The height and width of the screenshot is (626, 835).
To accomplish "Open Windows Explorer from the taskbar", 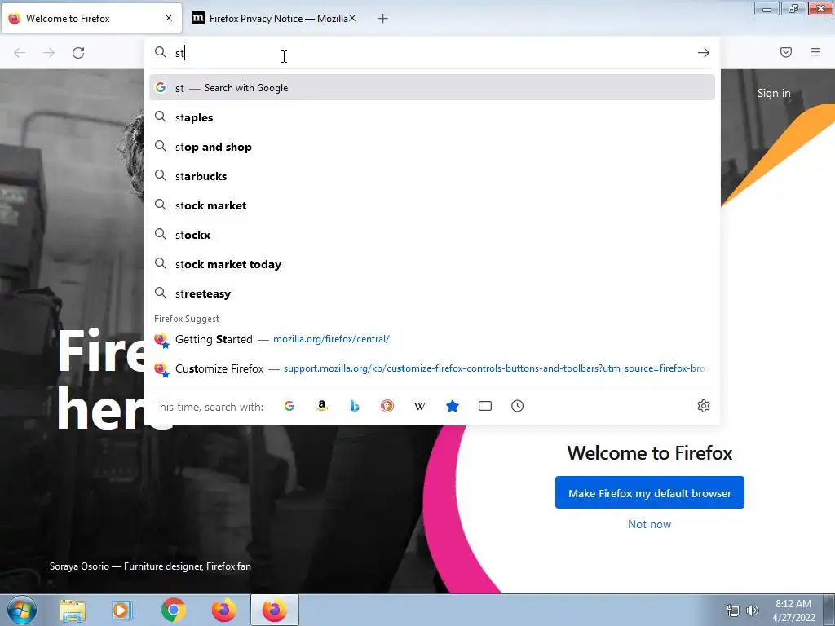I will click(73, 611).
